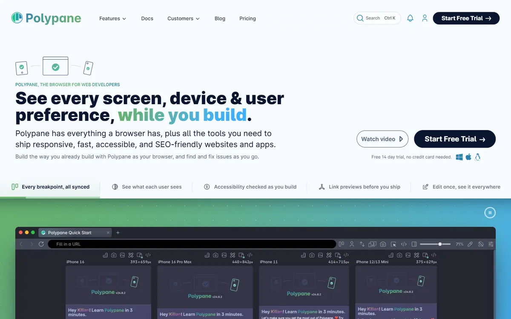Select 'Link previews before you ship' tab

coord(359,187)
